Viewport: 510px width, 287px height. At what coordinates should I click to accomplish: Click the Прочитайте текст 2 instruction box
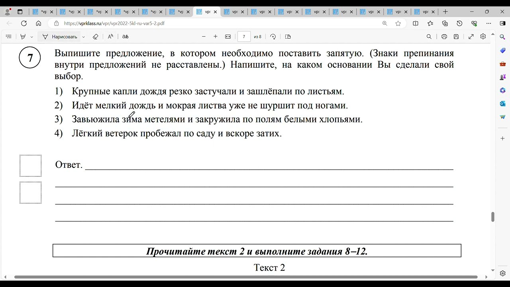tap(257, 251)
